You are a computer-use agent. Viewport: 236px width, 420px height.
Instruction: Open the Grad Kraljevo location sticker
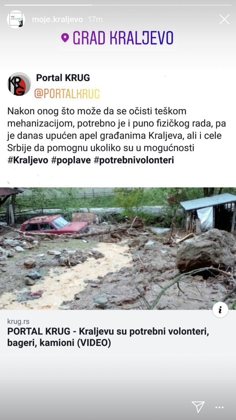[117, 38]
